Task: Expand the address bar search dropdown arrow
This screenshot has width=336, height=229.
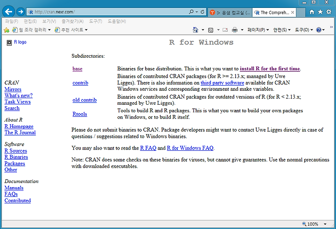Action: coord(196,12)
